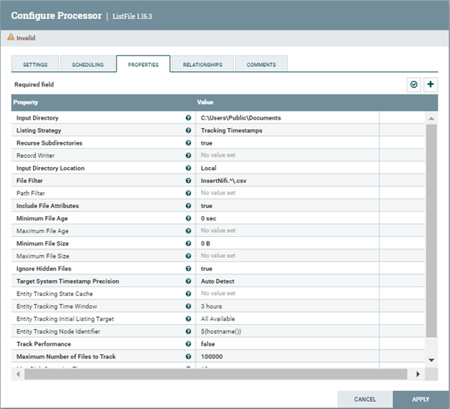Click the Cancel button

pyautogui.click(x=365, y=399)
